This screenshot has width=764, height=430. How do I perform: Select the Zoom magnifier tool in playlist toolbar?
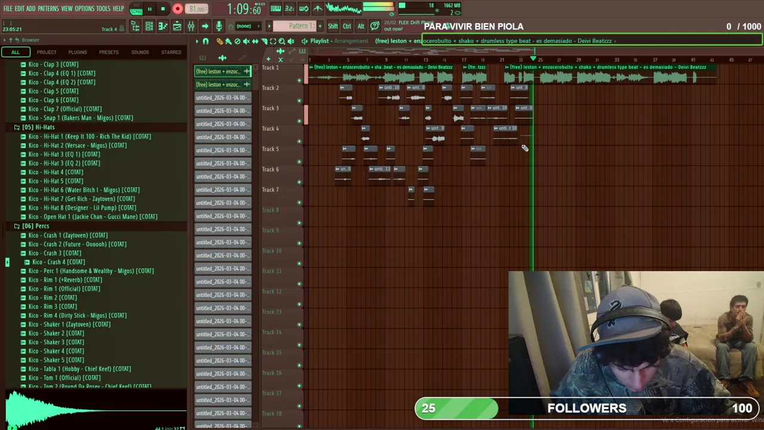282,41
